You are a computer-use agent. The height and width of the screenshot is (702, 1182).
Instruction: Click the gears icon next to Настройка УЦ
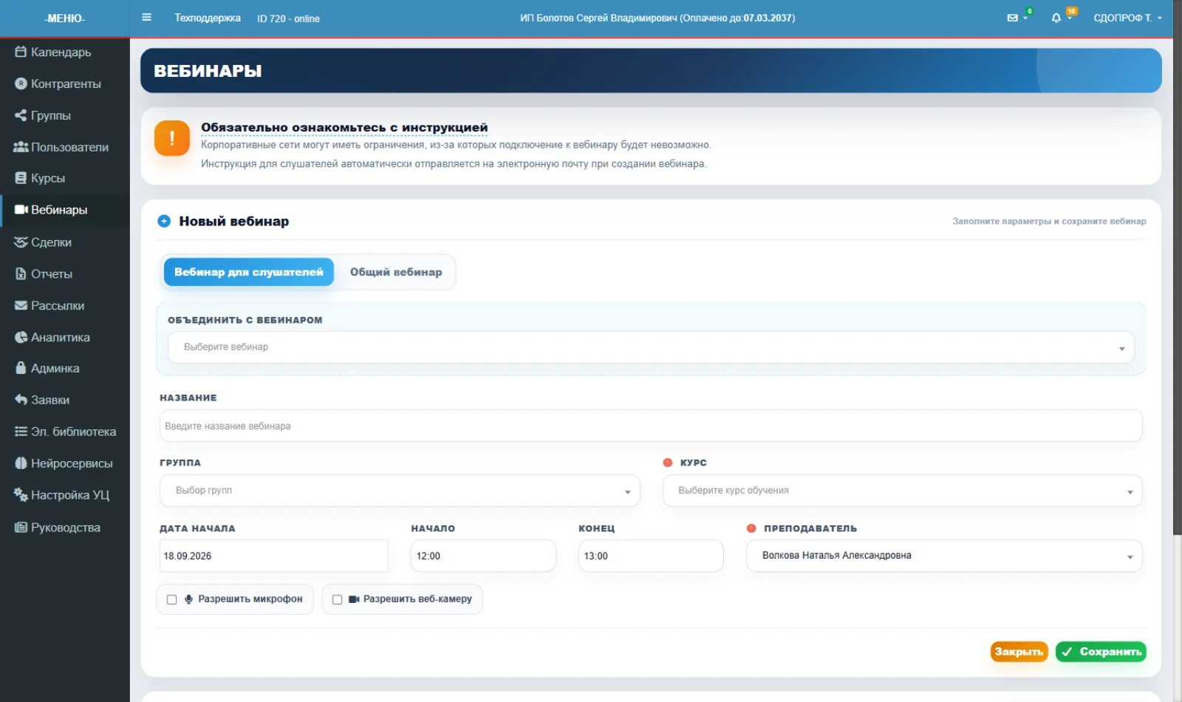pos(21,495)
